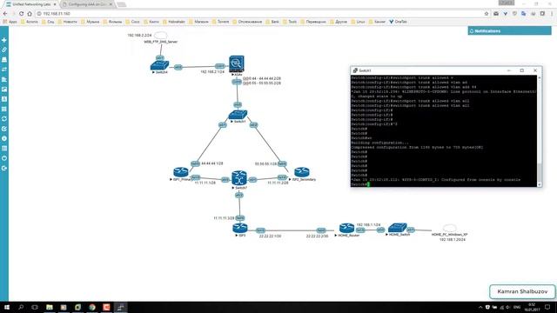Click the Status grid icon in sidebar
557x313 pixels.
coord(4,109)
